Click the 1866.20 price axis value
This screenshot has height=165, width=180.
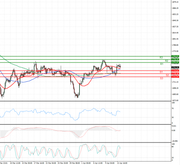pos(175,8)
